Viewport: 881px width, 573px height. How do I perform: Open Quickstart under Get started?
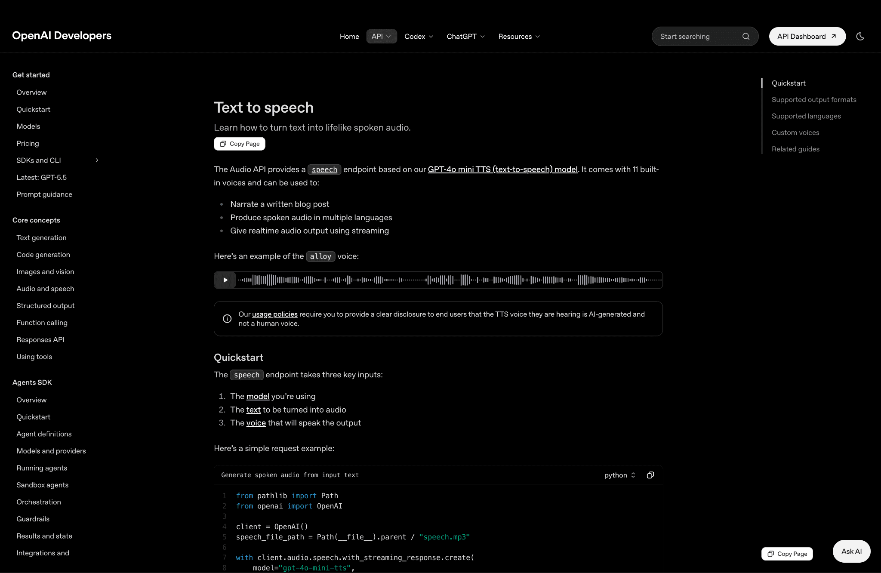(x=33, y=110)
